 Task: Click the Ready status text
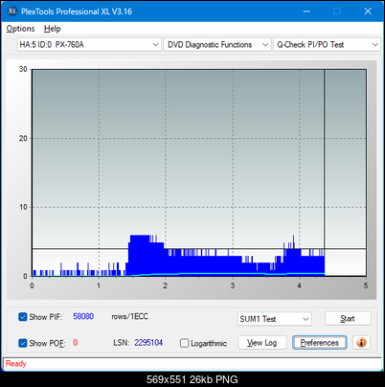coord(15,364)
